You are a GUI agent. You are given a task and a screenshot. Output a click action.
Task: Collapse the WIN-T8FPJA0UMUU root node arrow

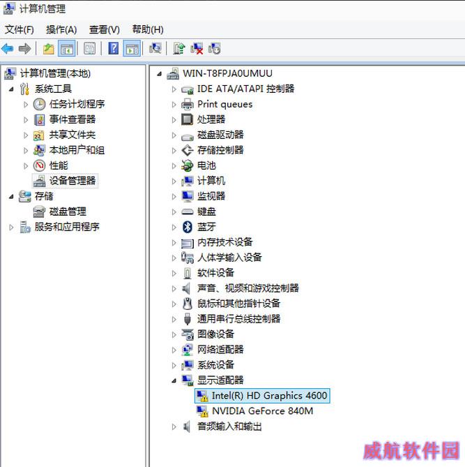(x=160, y=73)
